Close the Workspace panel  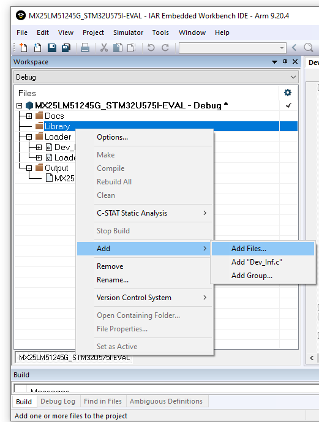(295, 62)
